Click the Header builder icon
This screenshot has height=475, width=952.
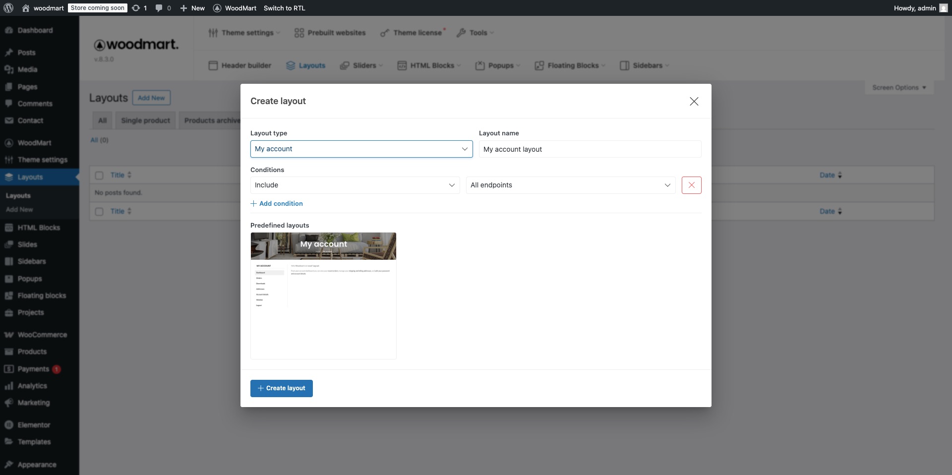click(x=213, y=65)
